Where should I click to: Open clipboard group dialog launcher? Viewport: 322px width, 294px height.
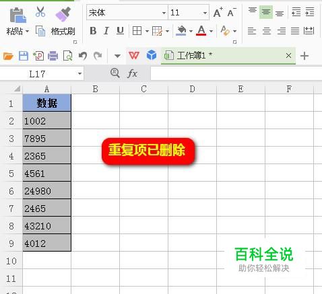point(75,42)
